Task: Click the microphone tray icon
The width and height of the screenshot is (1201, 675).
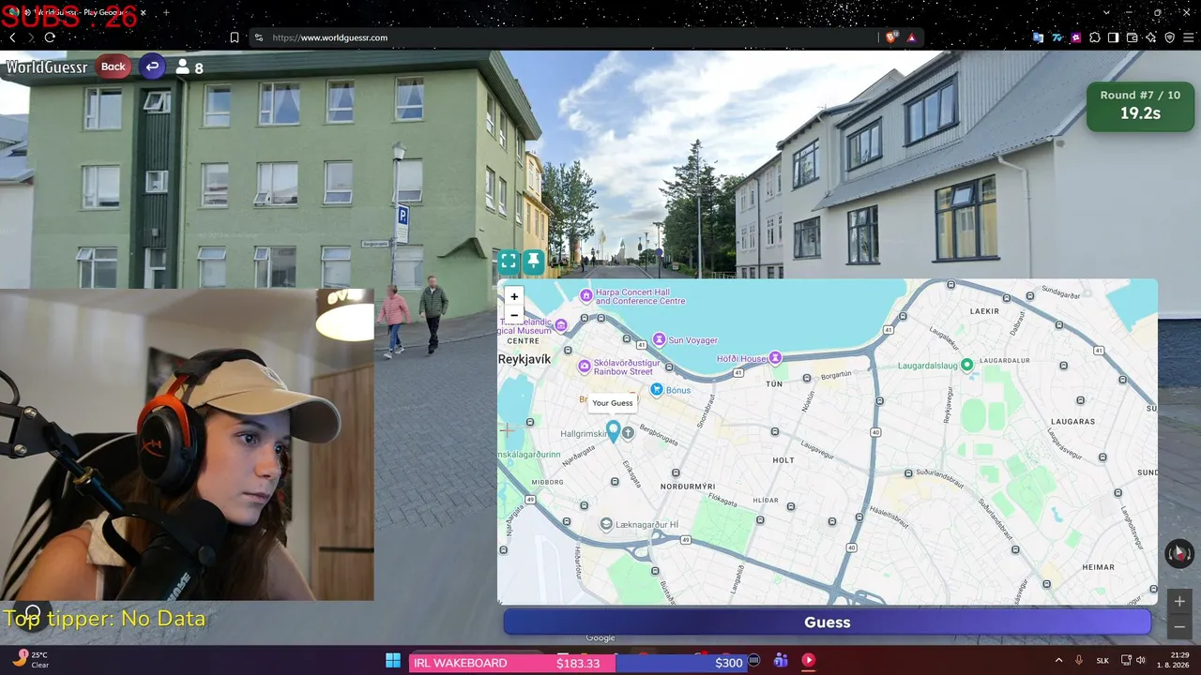Action: [1079, 661]
